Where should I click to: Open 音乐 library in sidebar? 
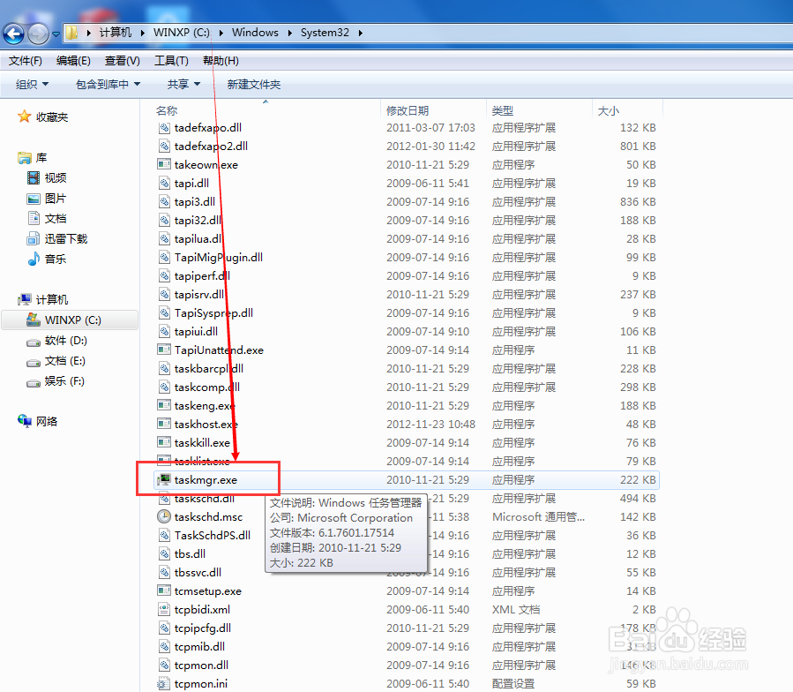pos(47,259)
